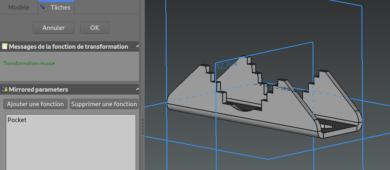
Task: Click the Mirrored parameters header icon
Action: (x=5, y=90)
